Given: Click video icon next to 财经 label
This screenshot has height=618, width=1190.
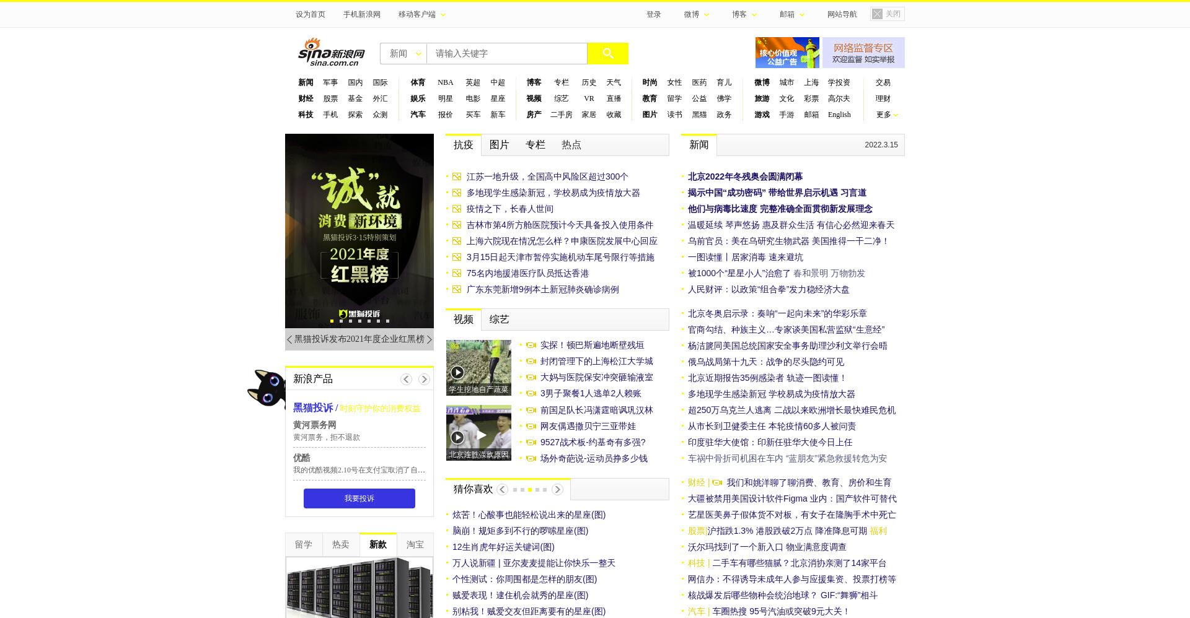Looking at the screenshot, I should tap(717, 482).
